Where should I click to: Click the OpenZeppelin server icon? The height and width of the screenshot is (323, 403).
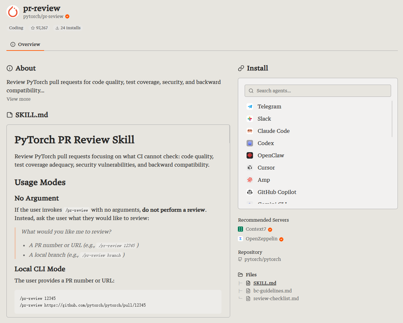(240, 239)
